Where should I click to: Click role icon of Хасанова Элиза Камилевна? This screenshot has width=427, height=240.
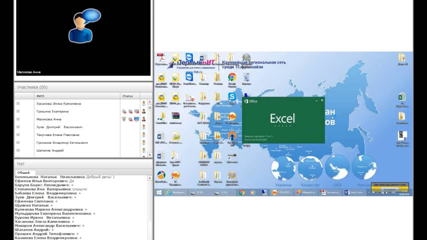(x=143, y=104)
